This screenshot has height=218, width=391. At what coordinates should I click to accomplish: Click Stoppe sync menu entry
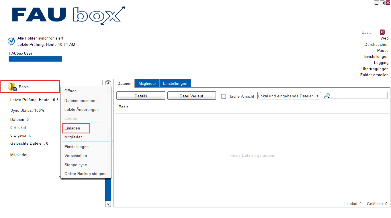pyautogui.click(x=76, y=165)
